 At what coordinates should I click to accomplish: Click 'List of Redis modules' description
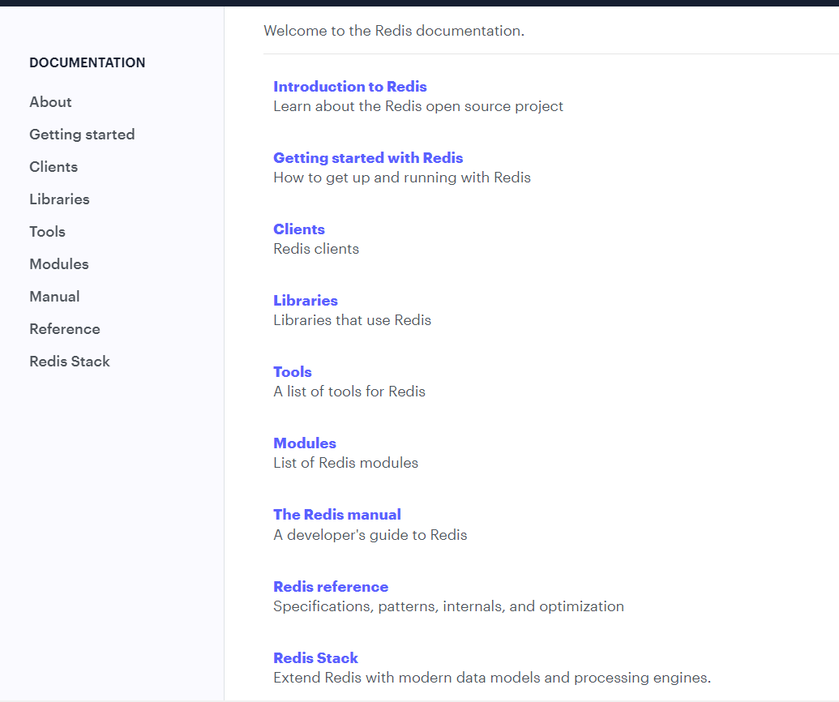(345, 462)
